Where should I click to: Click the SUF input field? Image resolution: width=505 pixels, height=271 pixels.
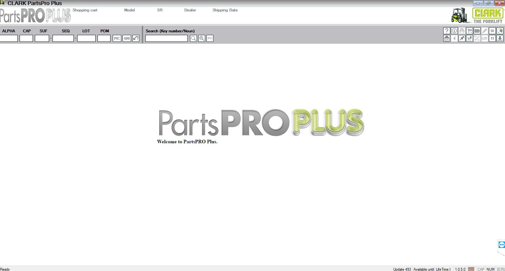tap(42, 38)
